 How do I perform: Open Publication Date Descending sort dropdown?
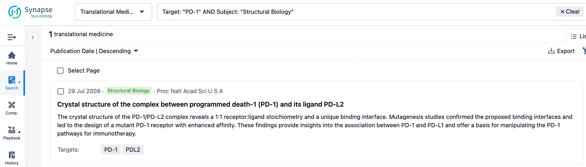point(94,51)
